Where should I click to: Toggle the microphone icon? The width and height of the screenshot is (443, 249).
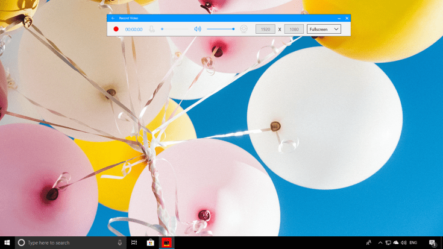click(152, 29)
